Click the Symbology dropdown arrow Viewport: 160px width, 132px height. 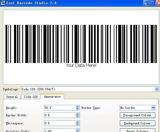point(157,89)
